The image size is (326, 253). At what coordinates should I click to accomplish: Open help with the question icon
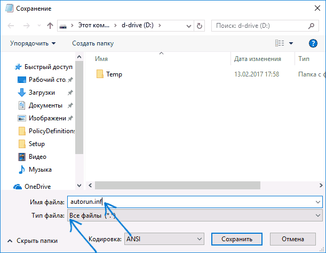[x=313, y=43]
